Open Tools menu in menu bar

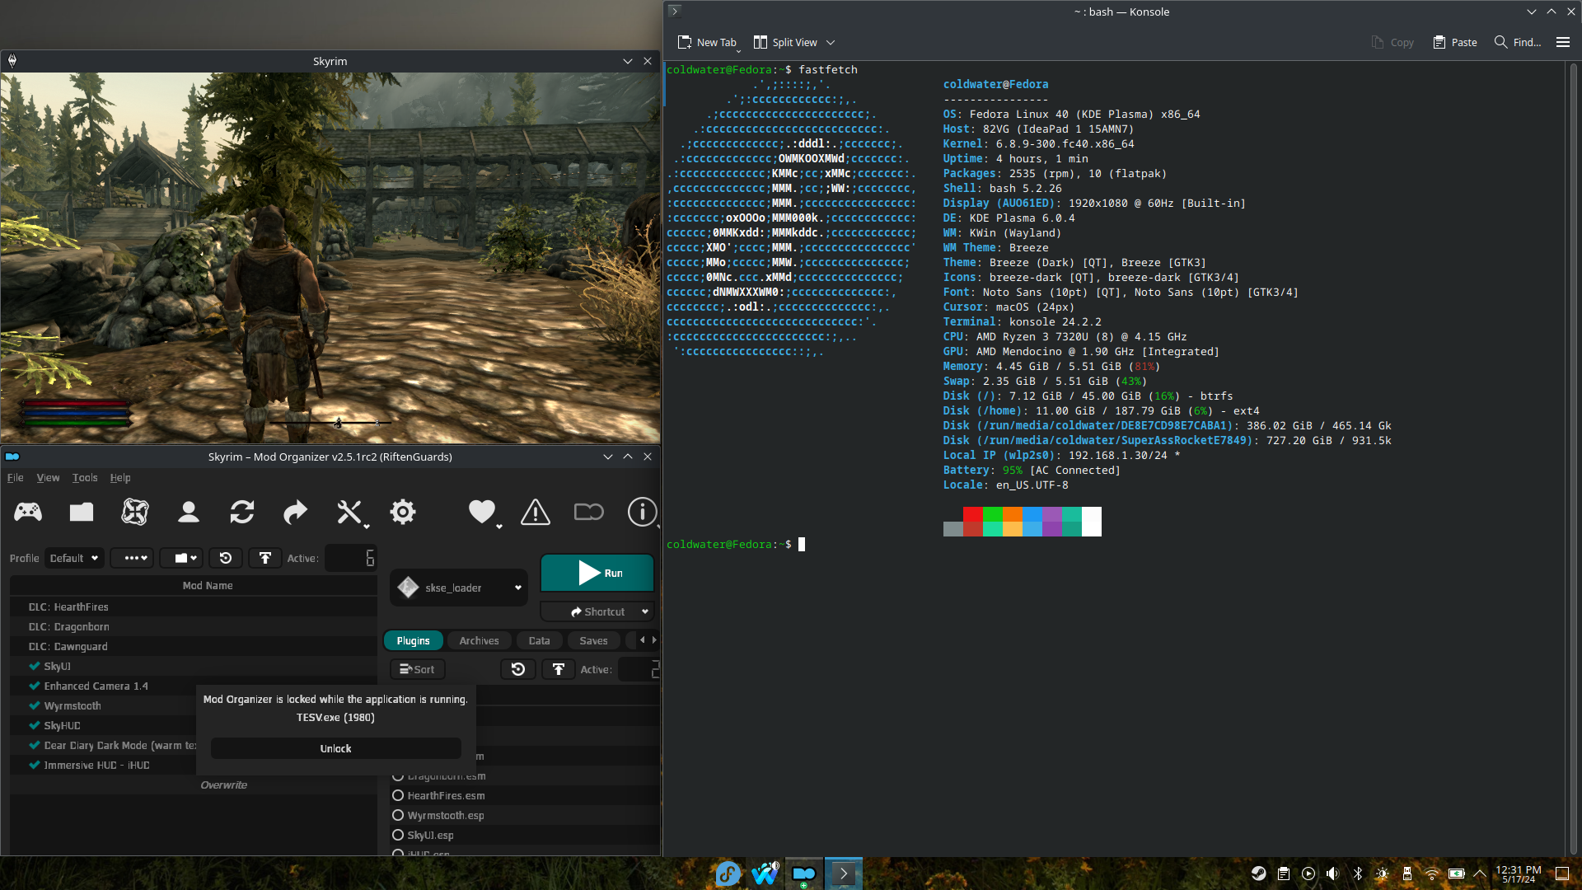pyautogui.click(x=85, y=477)
